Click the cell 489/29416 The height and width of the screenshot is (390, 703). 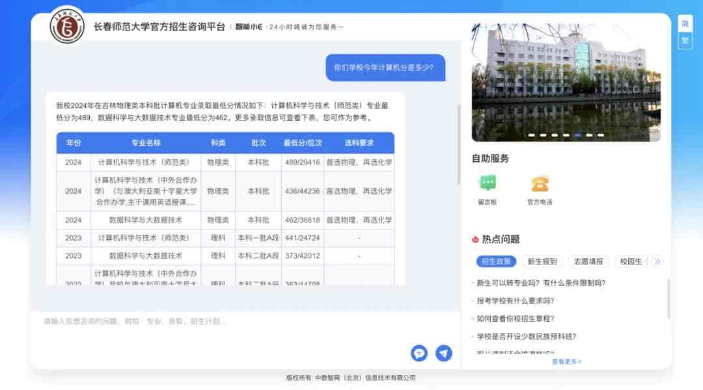pos(303,162)
